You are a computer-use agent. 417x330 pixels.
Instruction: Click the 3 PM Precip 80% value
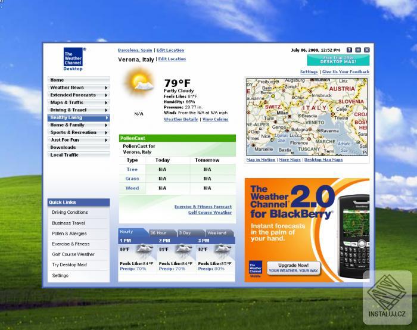tap(211, 269)
